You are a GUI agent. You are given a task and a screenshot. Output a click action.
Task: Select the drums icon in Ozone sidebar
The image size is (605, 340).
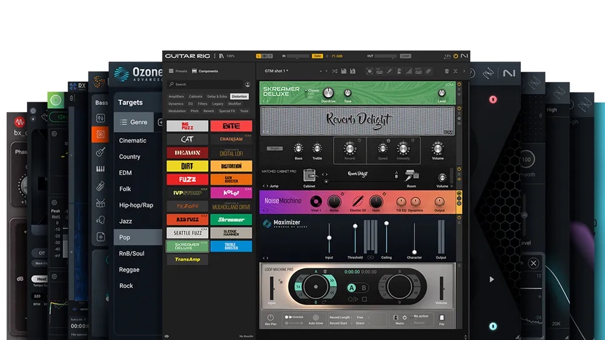click(100, 203)
